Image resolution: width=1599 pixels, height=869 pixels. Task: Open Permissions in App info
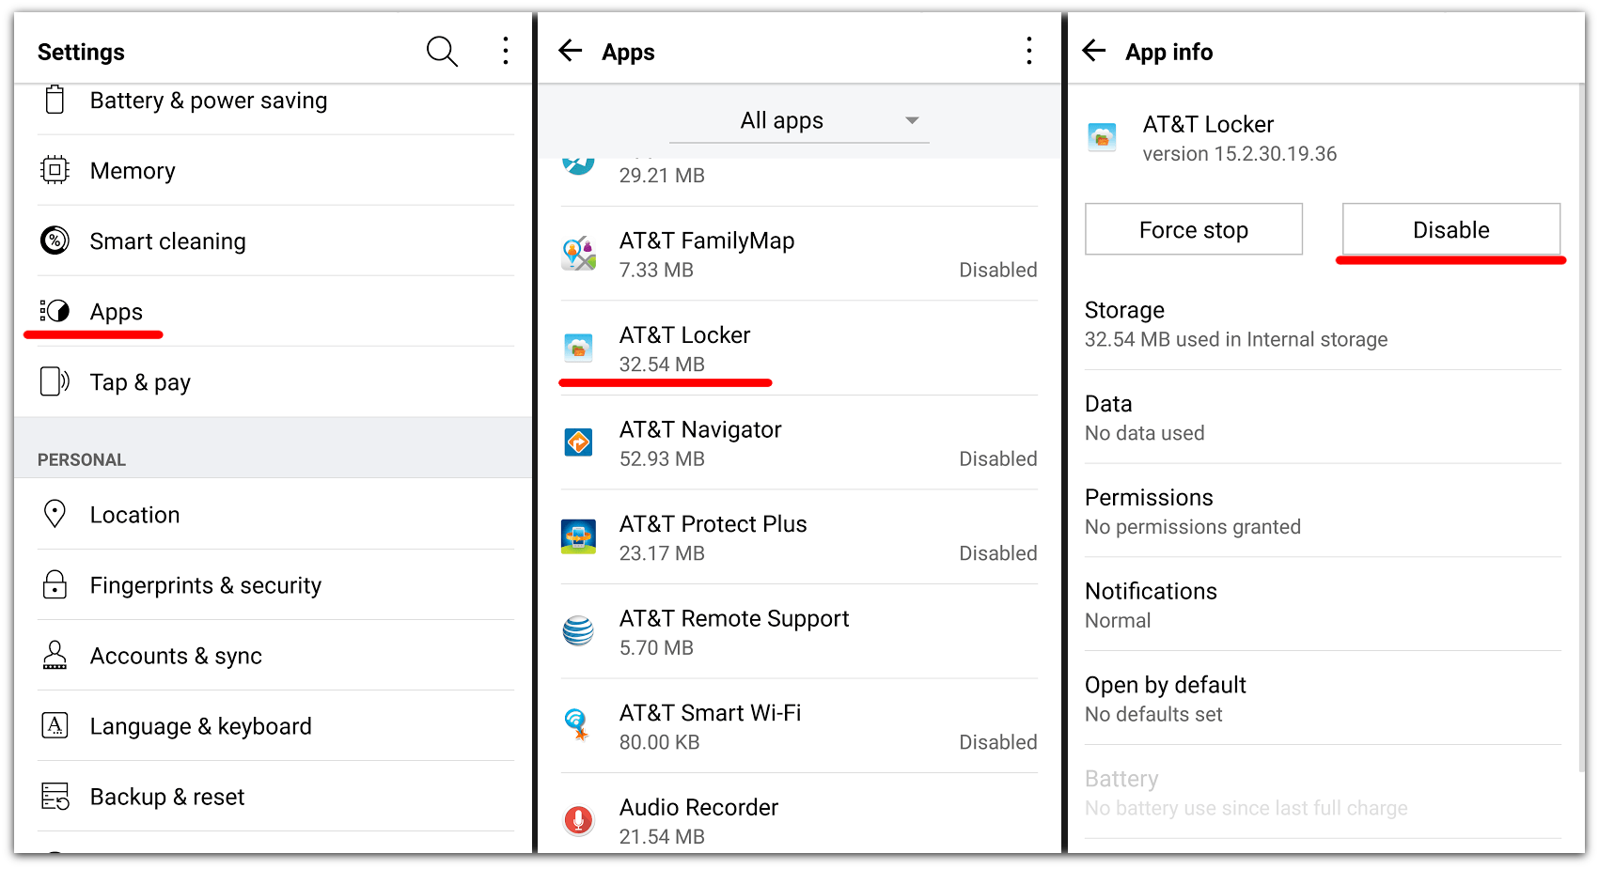[1323, 511]
